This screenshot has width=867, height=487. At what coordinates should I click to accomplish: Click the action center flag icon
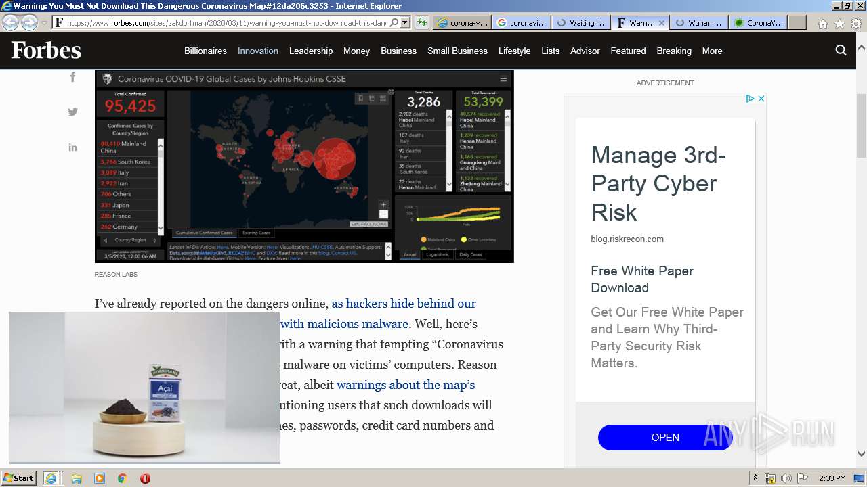click(x=801, y=478)
